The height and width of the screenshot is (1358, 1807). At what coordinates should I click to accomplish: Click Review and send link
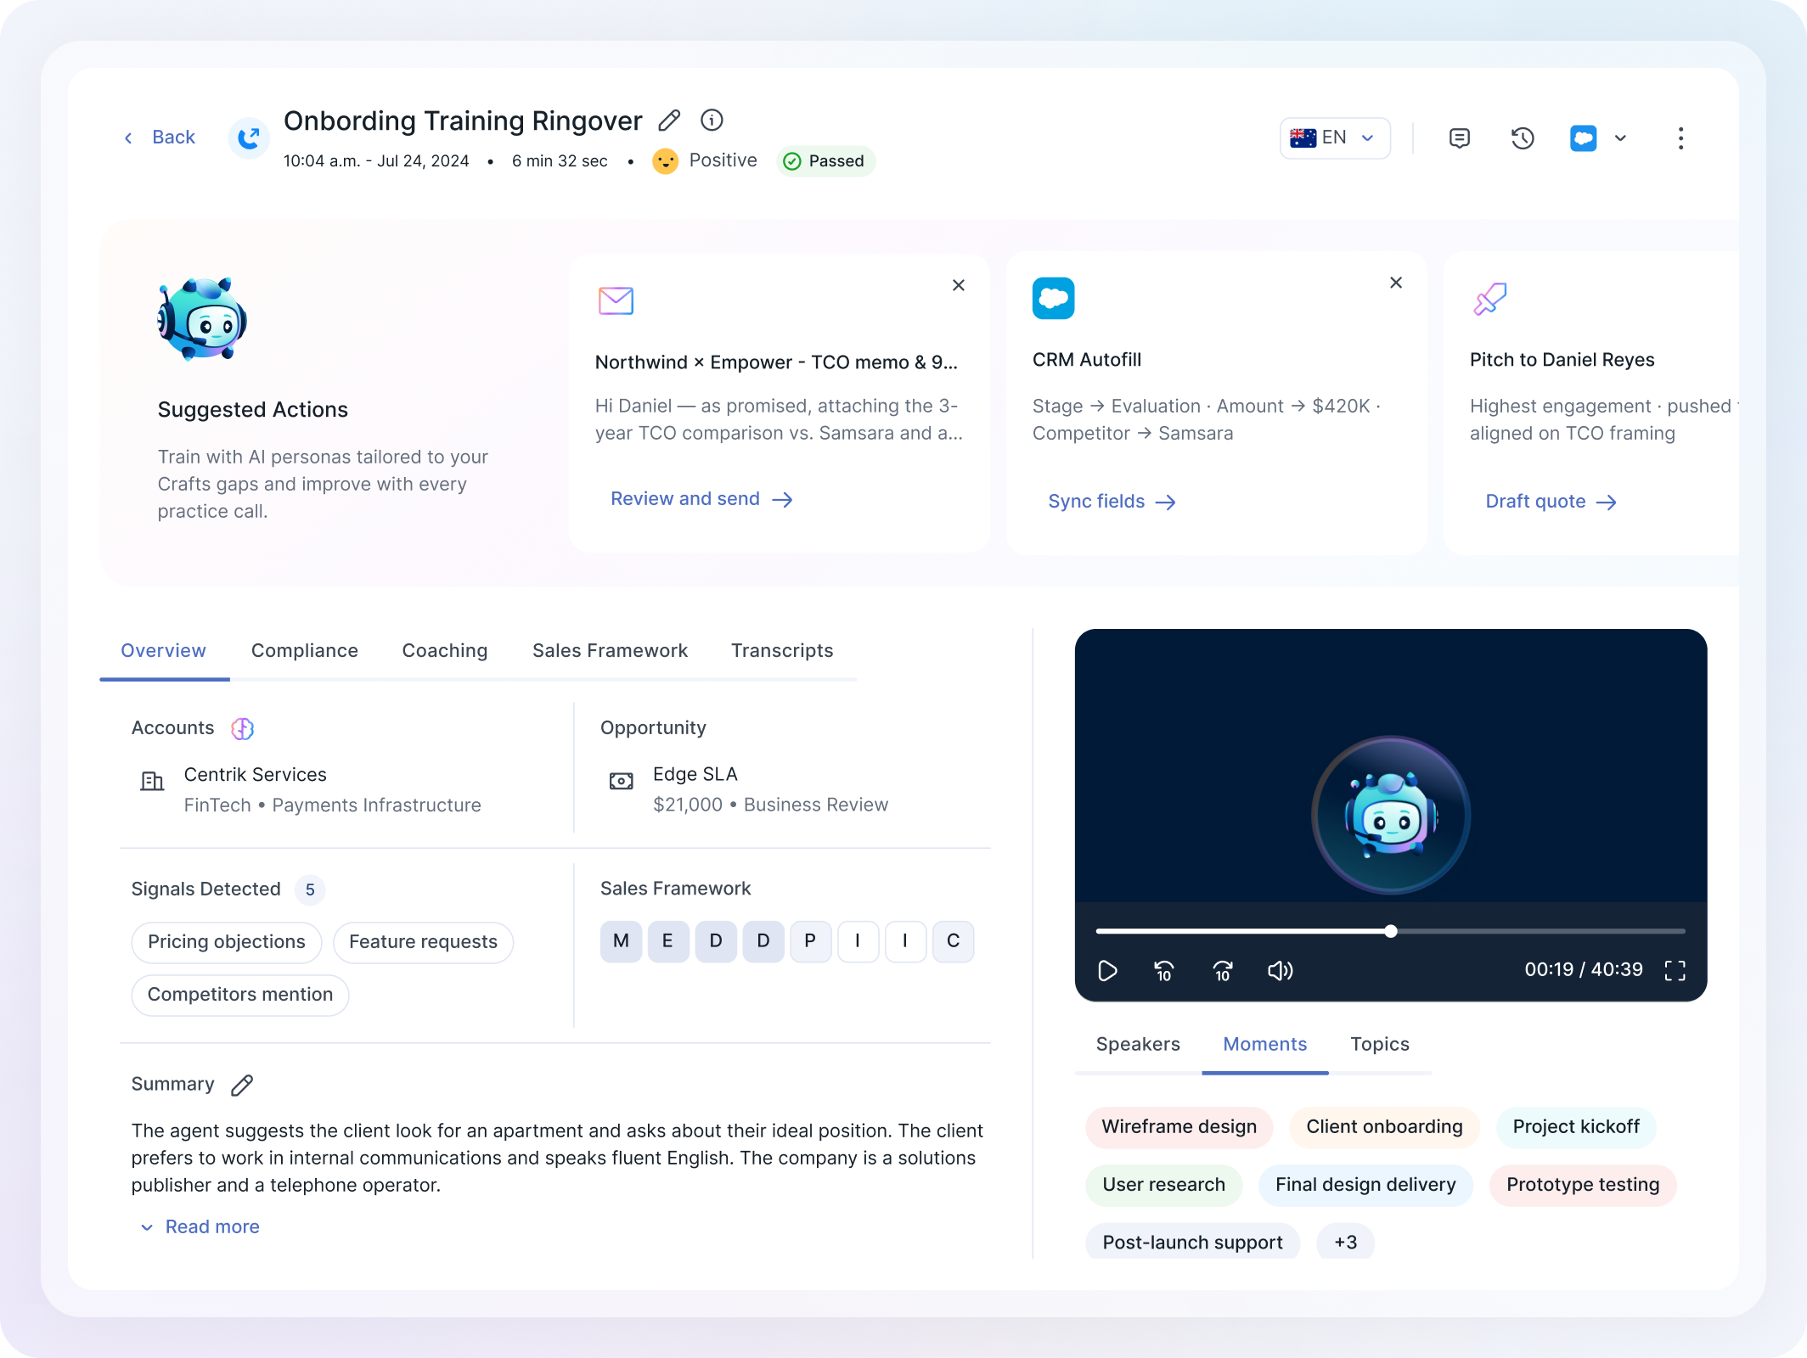(x=701, y=499)
